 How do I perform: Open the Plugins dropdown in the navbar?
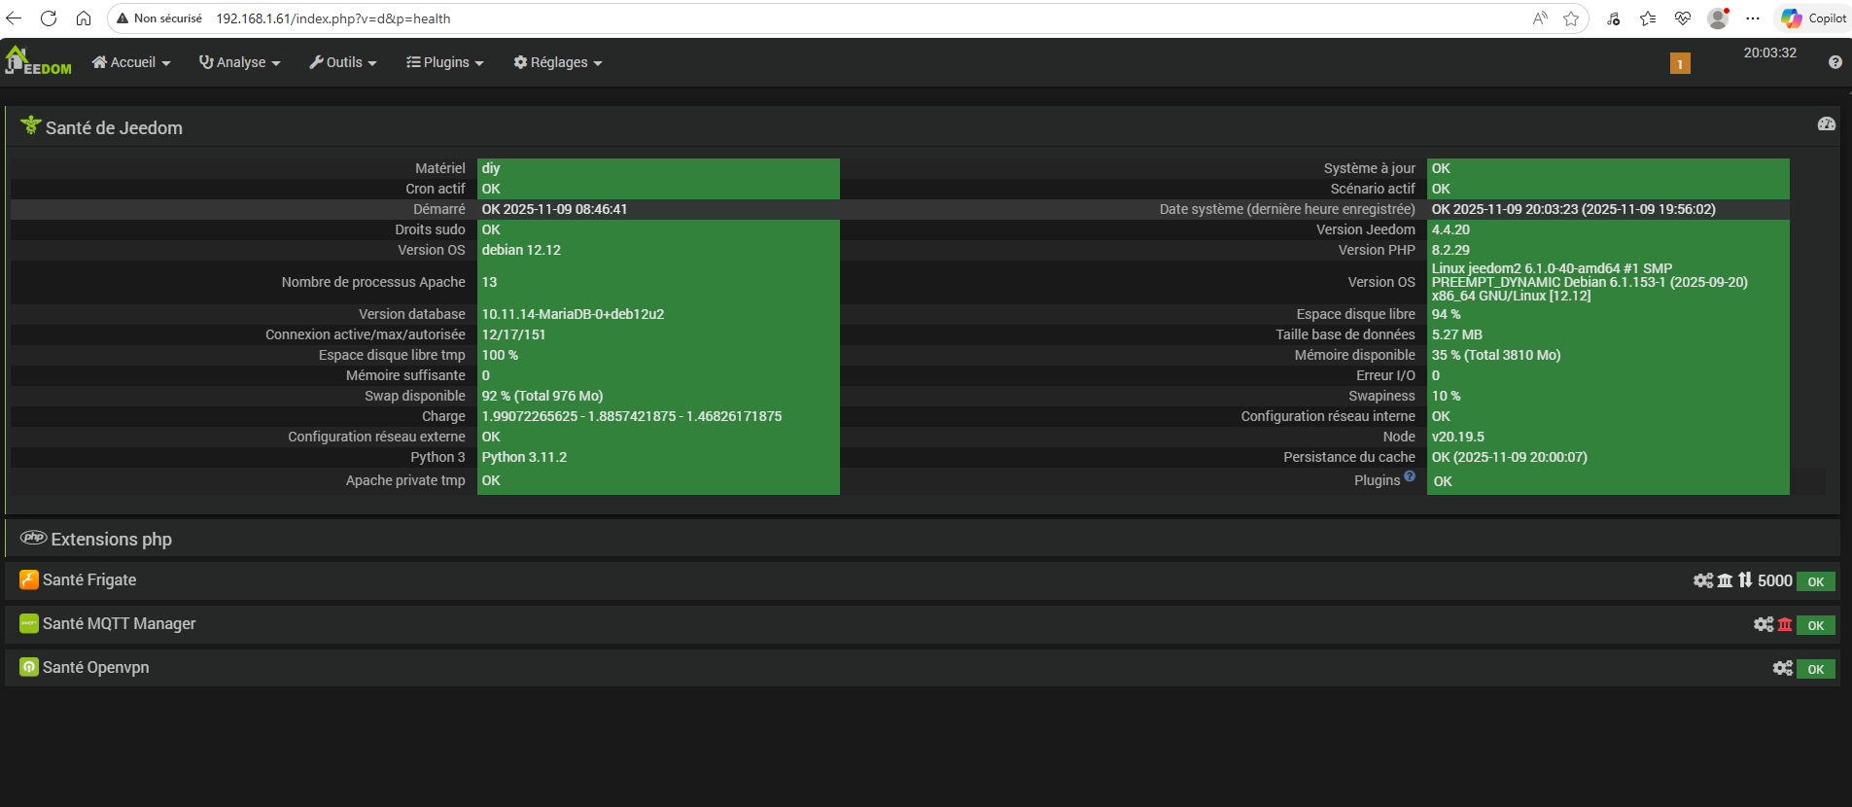[445, 62]
